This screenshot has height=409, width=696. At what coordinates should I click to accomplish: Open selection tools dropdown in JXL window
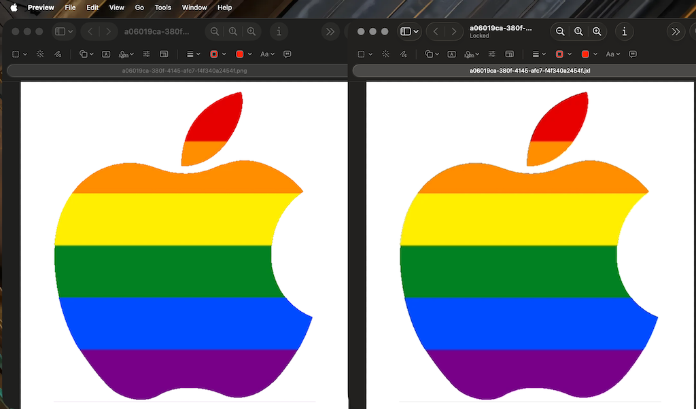[365, 54]
